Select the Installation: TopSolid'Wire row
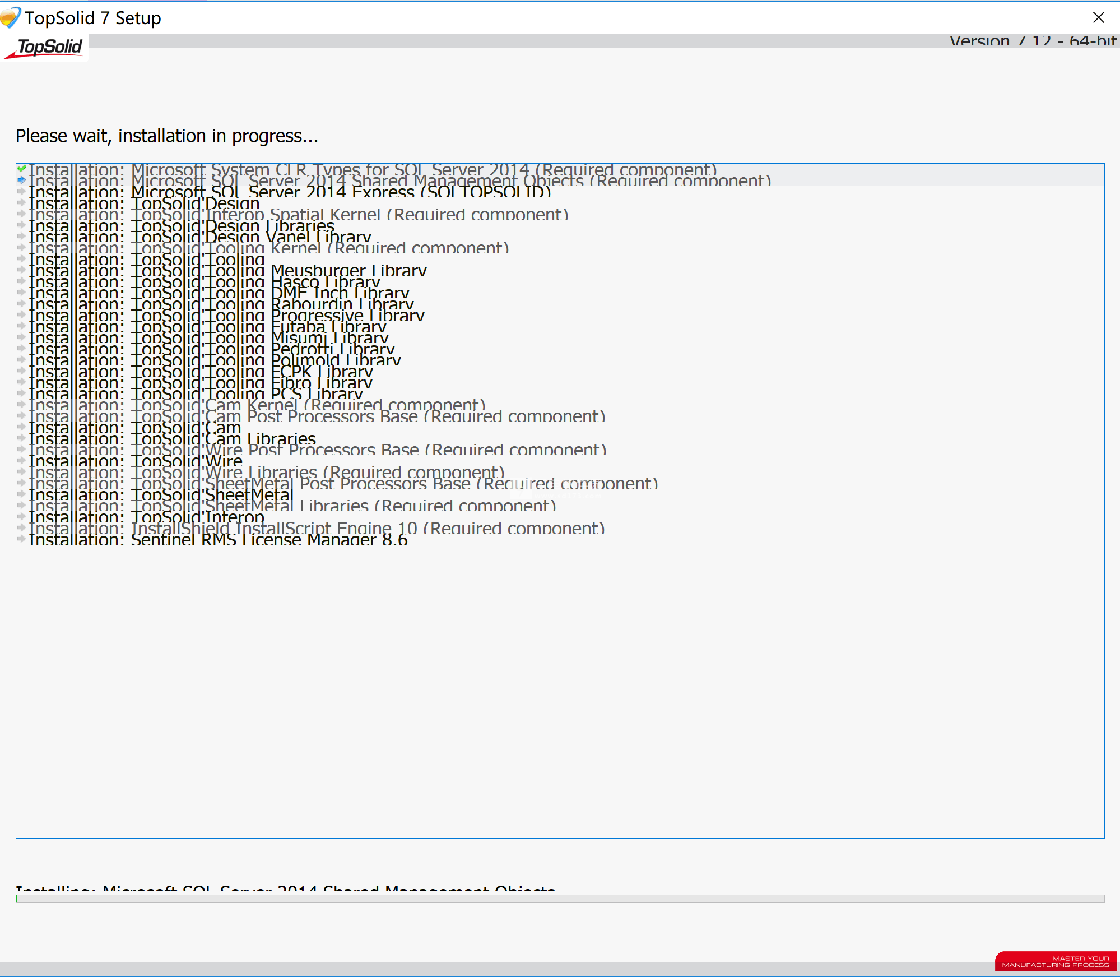 click(560, 461)
